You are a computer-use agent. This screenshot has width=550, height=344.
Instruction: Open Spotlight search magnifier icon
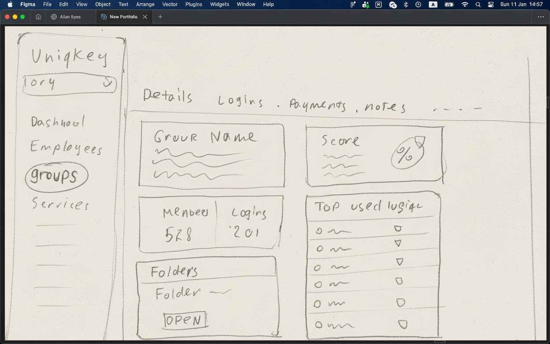(x=478, y=4)
